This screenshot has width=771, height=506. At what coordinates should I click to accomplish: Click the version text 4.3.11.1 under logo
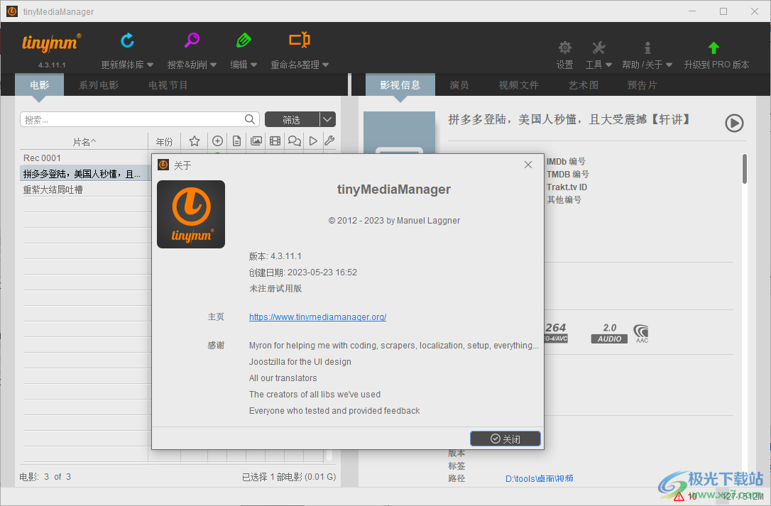[52, 65]
